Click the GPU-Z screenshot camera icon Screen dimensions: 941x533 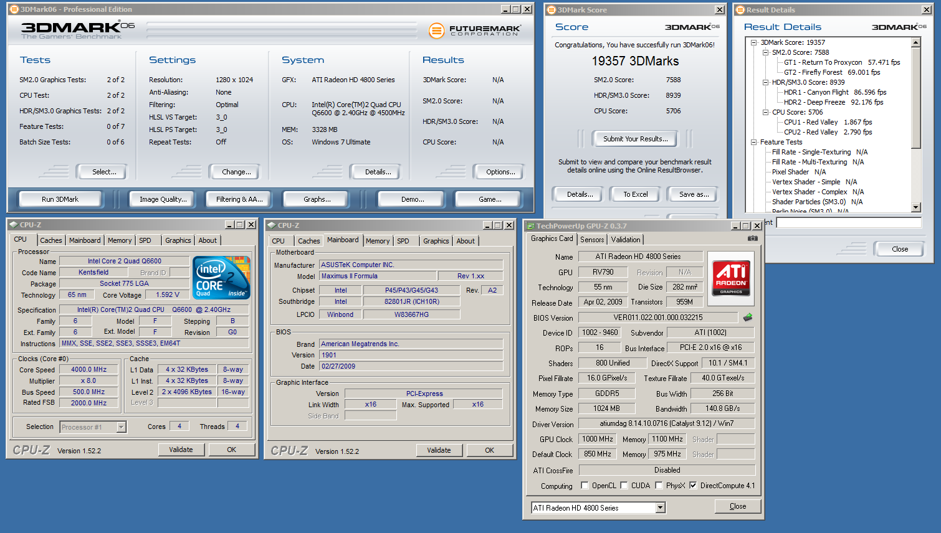pos(752,238)
